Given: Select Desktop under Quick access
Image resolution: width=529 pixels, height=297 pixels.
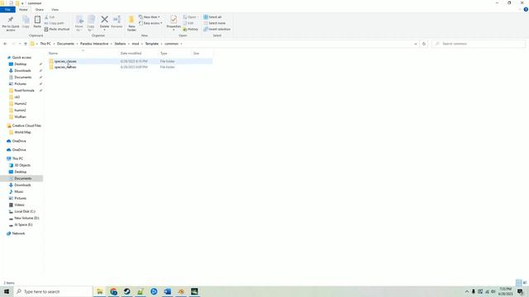Looking at the screenshot, I should tap(20, 64).
